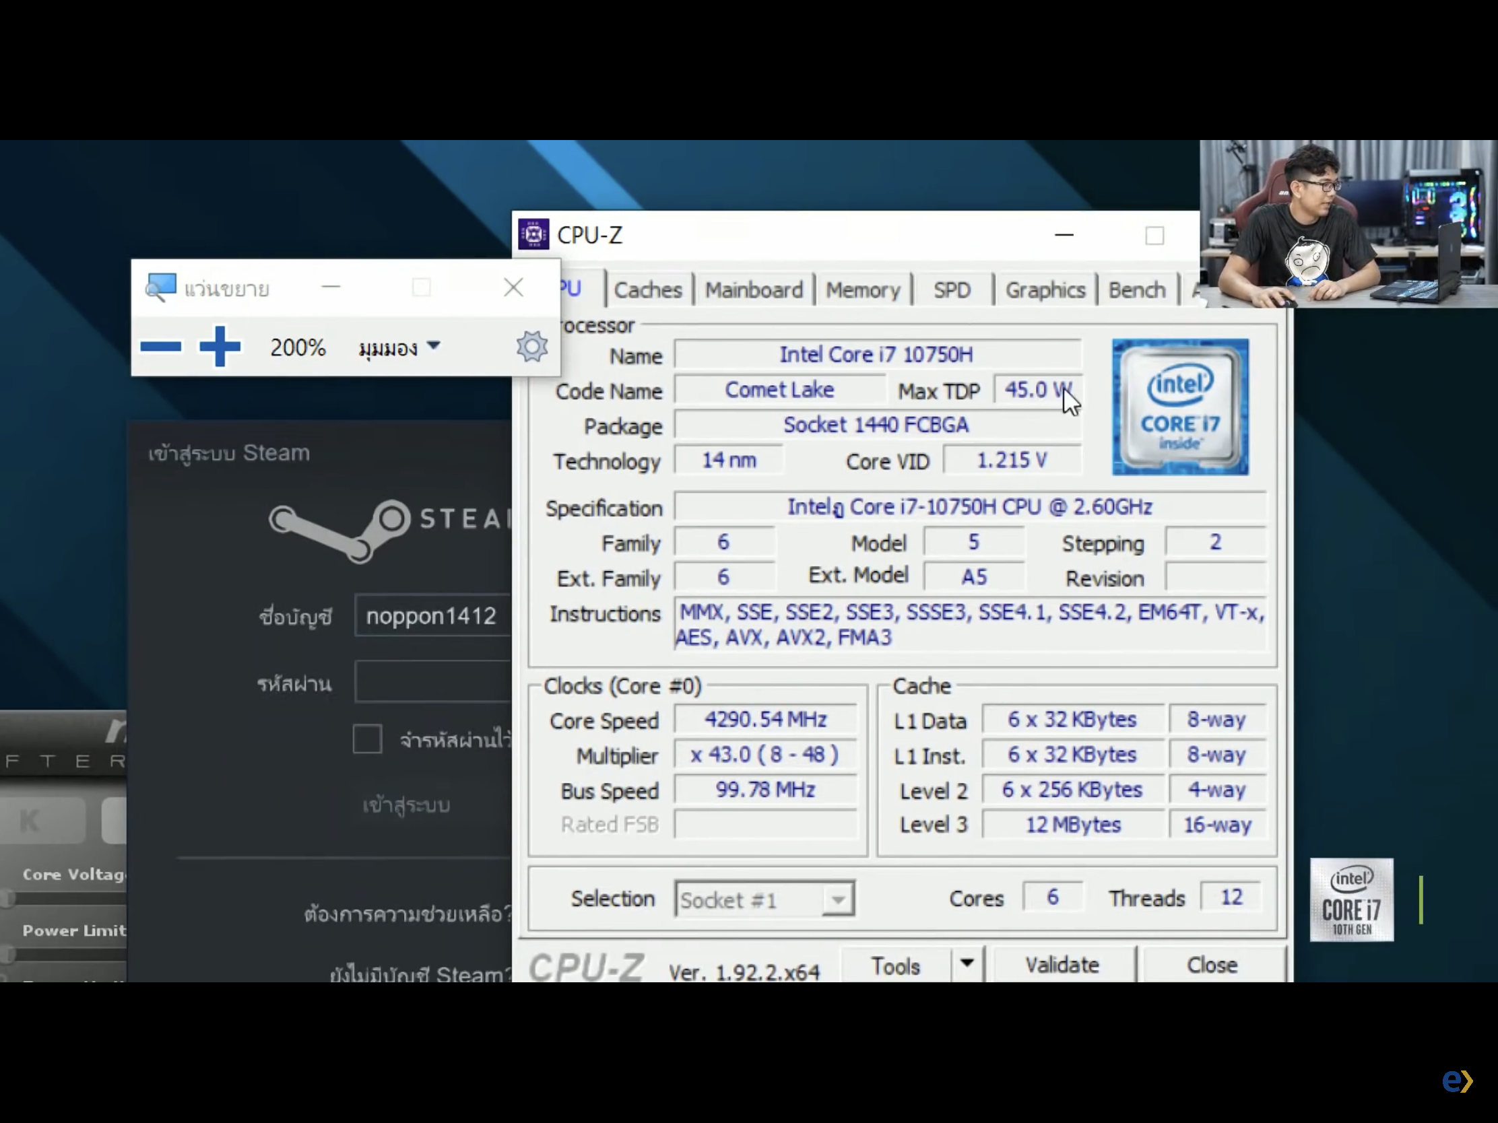Click the Comet Lake code name value
Viewport: 1498px width, 1123px height.
click(x=779, y=390)
